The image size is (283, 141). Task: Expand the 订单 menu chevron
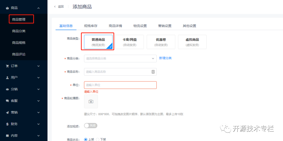tap(38, 66)
